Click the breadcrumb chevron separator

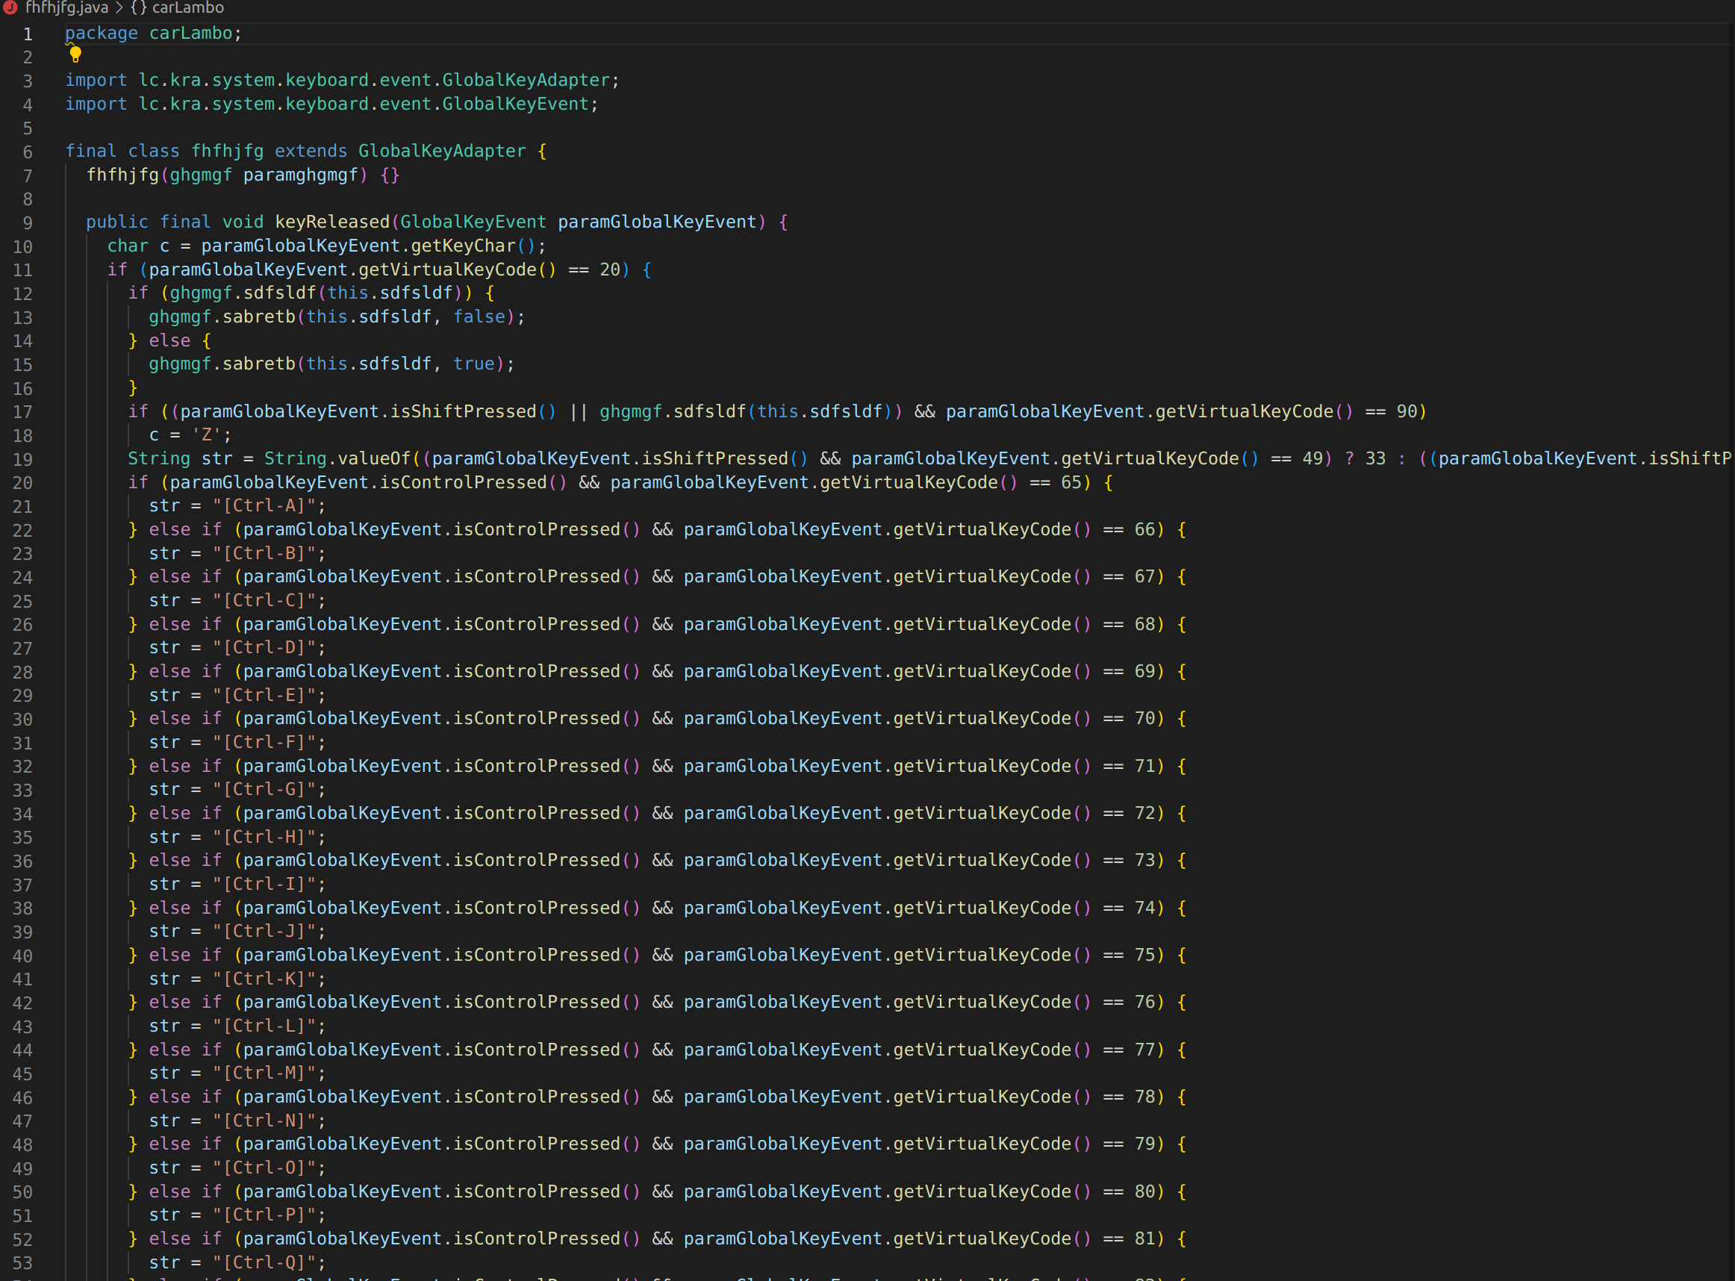click(119, 7)
